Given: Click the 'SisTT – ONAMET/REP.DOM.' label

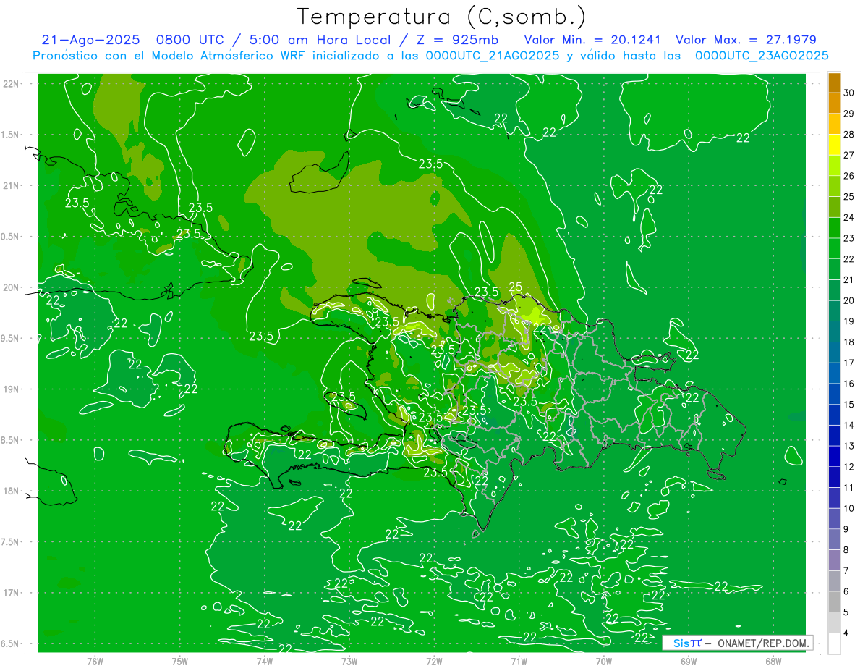Looking at the screenshot, I should coord(738,643).
